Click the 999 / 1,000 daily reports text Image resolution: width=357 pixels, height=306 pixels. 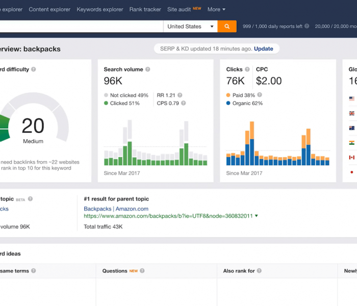(x=272, y=27)
